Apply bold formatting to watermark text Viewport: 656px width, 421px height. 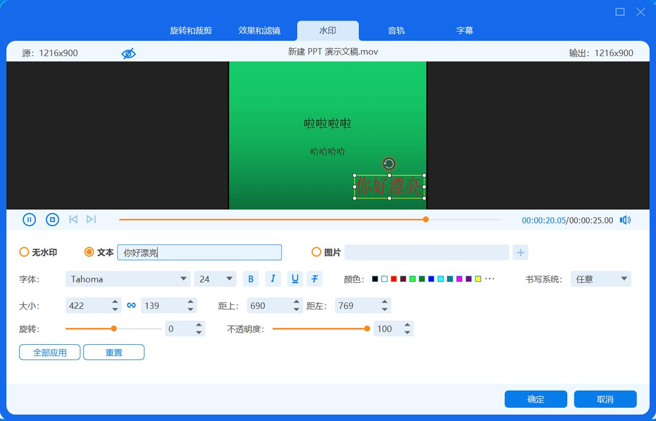pos(251,279)
